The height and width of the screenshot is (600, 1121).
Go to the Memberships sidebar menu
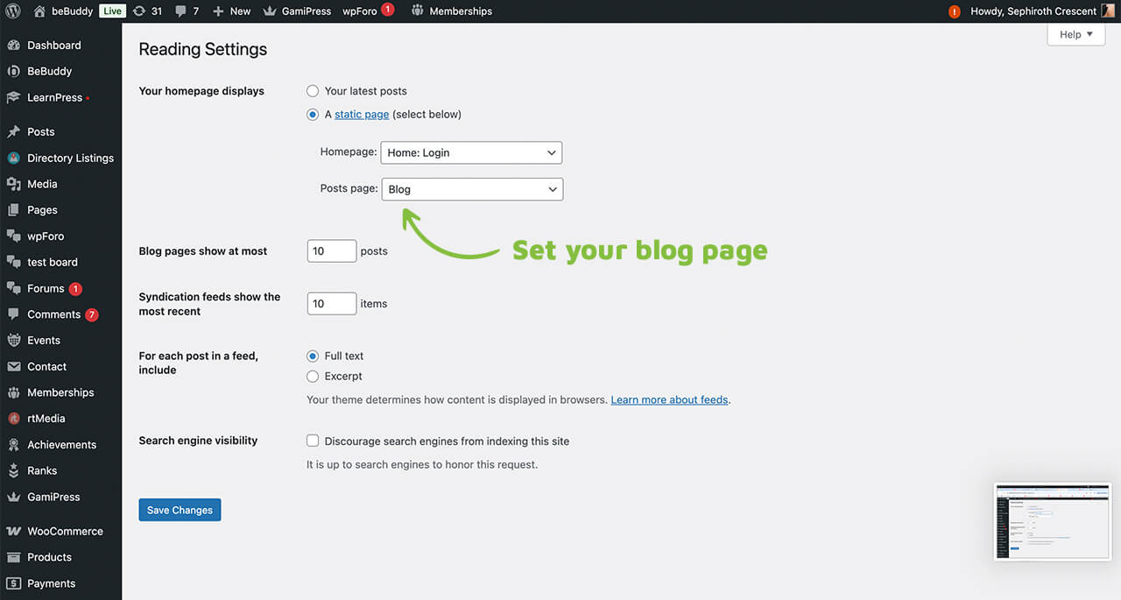pyautogui.click(x=60, y=393)
